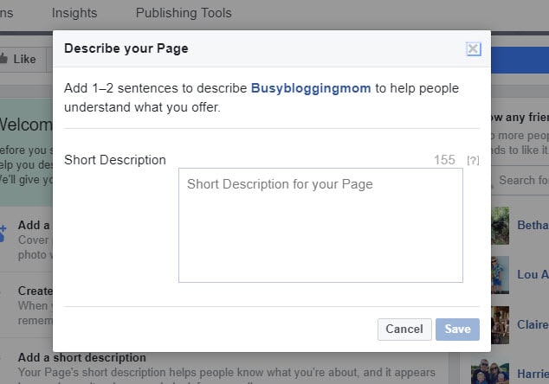
Task: Open Claire's friend profile picture
Action: coord(501,325)
